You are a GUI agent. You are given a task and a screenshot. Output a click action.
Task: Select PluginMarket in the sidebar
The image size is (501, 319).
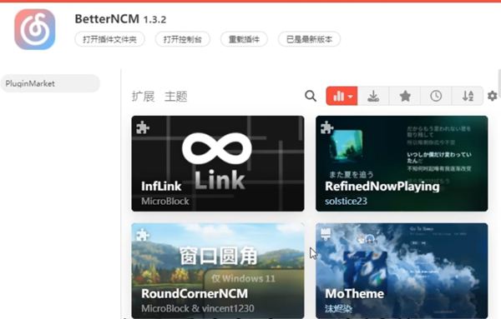[50, 83]
